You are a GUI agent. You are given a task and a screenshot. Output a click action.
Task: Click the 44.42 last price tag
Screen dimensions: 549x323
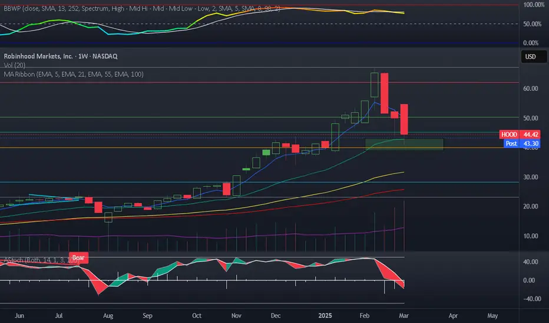coord(530,134)
